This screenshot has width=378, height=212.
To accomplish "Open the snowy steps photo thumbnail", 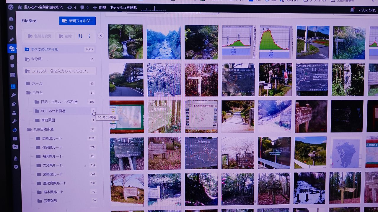I will (x=309, y=188).
